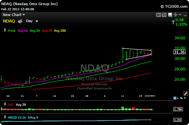Select the lower-right handle of the triangle trendline
This screenshot has width=189, height=125.
pyautogui.click(x=152, y=54)
